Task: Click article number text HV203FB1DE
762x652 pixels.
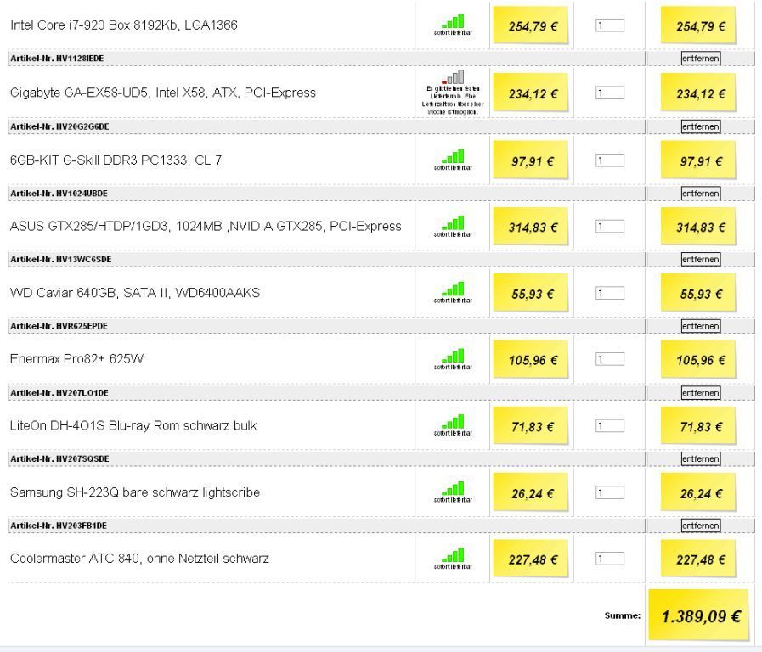Action: [82, 526]
